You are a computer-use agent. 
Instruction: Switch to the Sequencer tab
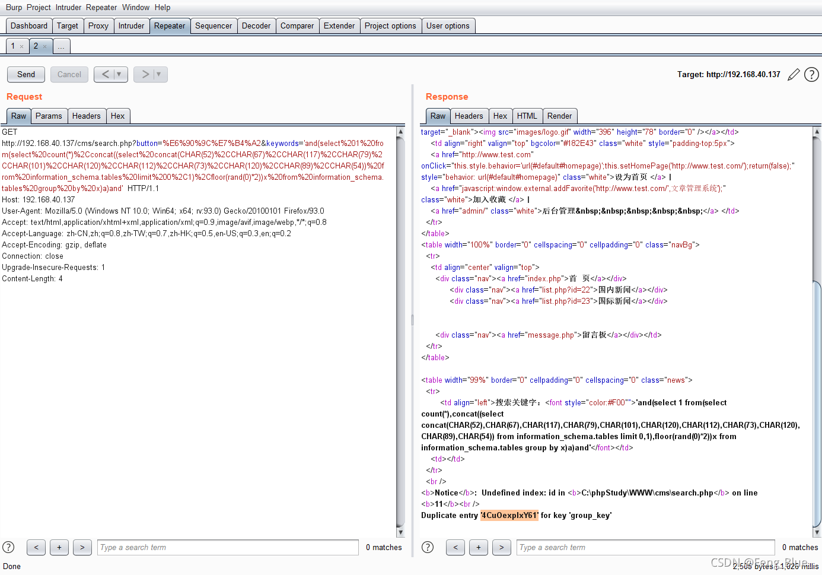[x=214, y=26]
